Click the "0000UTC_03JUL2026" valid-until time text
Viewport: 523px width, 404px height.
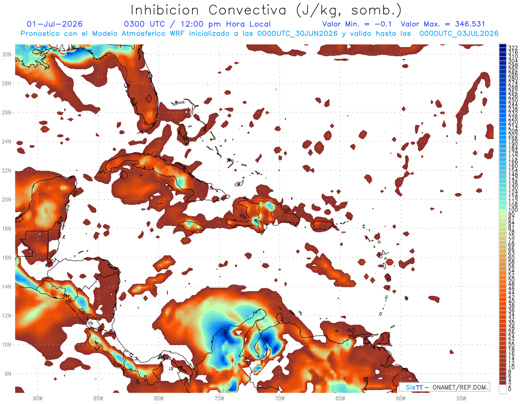point(459,34)
